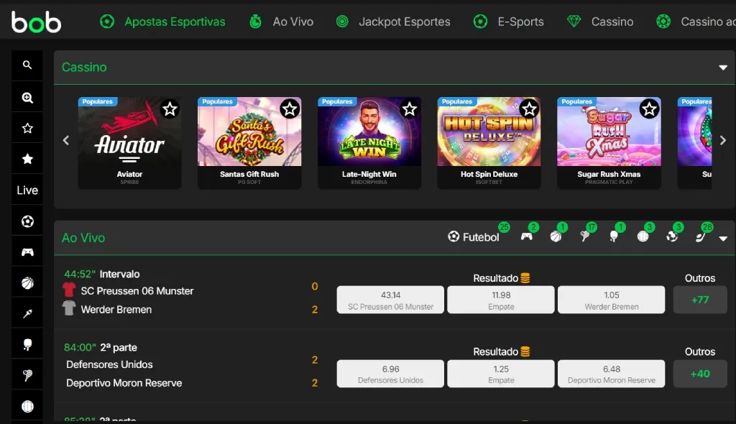
Task: Select the gamepad e-sports icon in sidebar
Action: click(27, 252)
